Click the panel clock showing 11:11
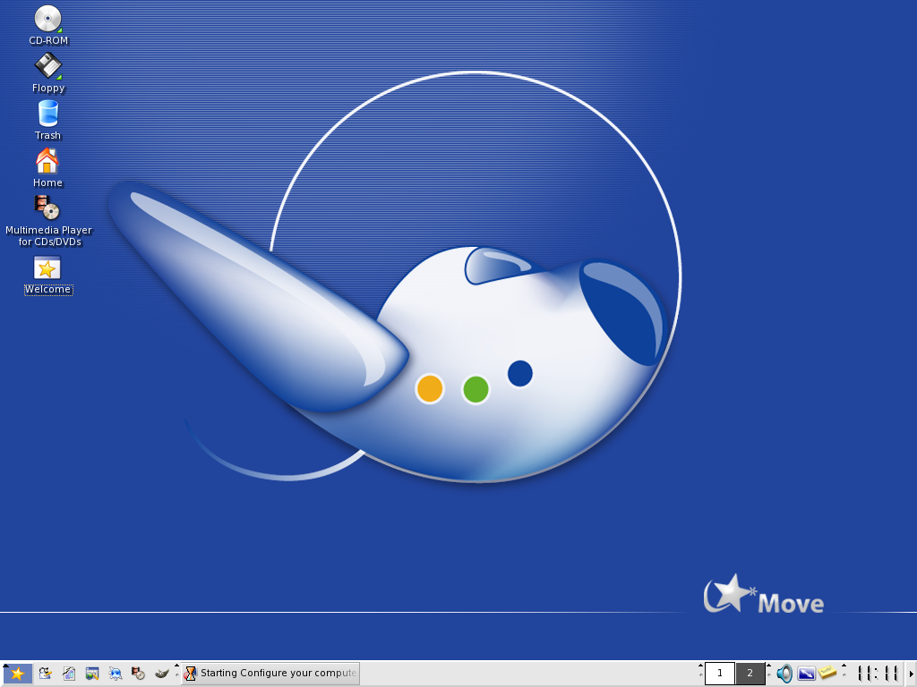Screen dimensions: 917x687 878,673
